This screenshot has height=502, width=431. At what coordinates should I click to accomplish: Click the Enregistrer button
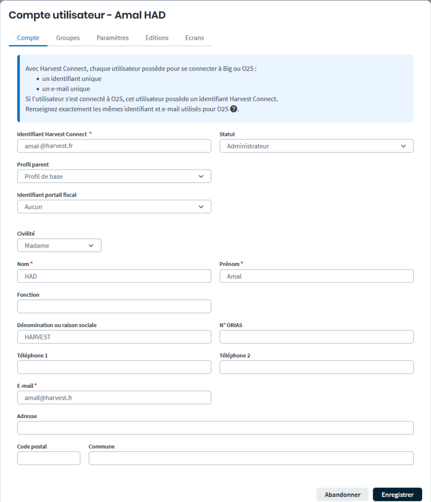click(397, 495)
